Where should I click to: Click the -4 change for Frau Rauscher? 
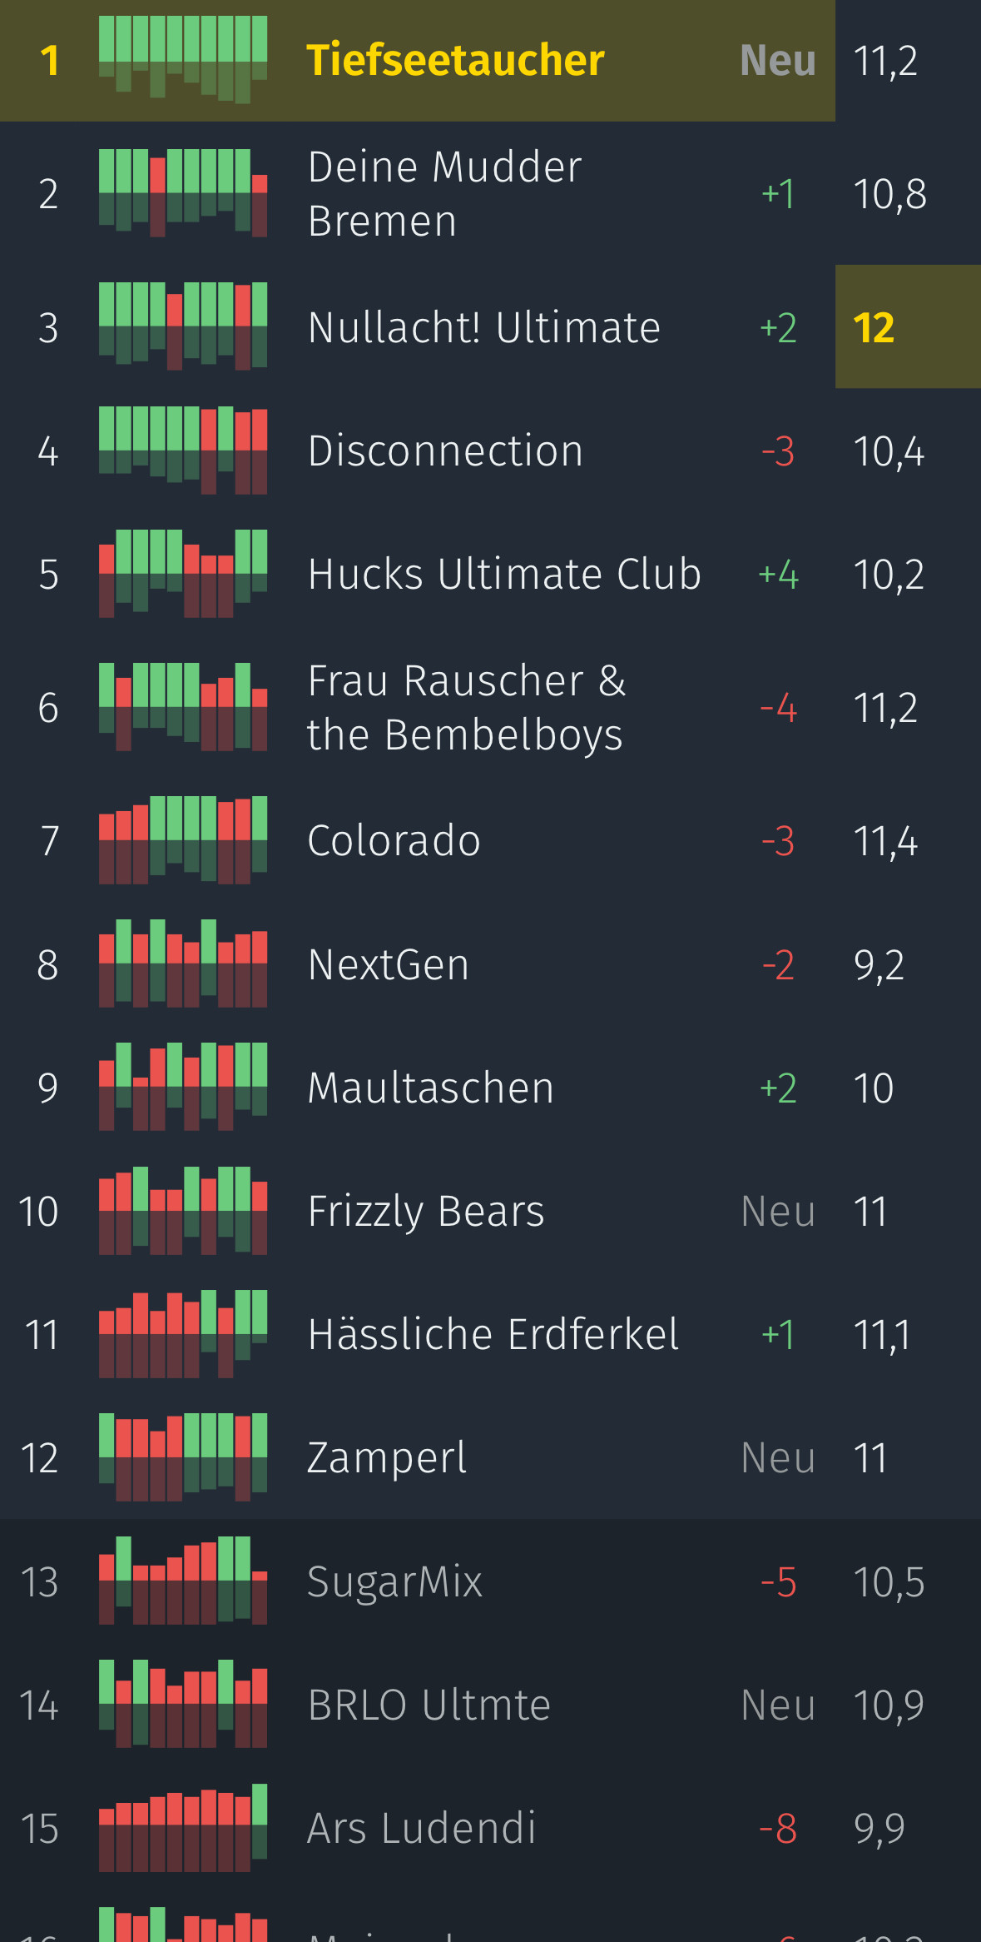tap(778, 708)
